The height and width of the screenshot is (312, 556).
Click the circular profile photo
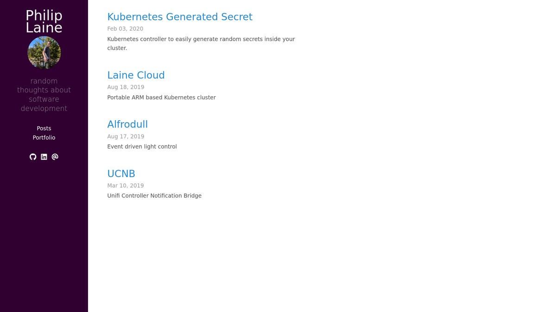point(44,53)
